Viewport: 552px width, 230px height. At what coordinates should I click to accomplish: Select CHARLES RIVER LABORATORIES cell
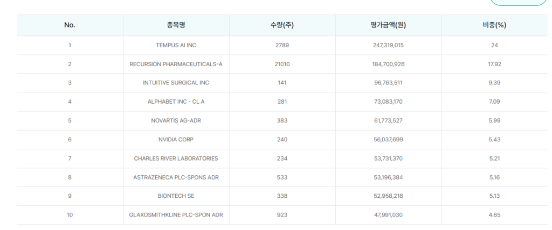pyautogui.click(x=176, y=159)
